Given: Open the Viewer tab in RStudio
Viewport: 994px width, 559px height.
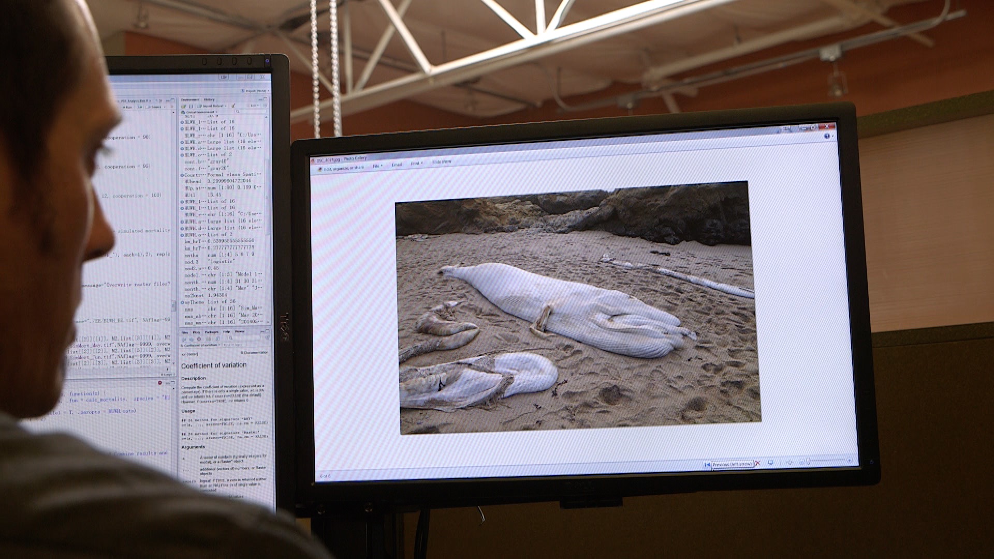Looking at the screenshot, I should pyautogui.click(x=240, y=332).
